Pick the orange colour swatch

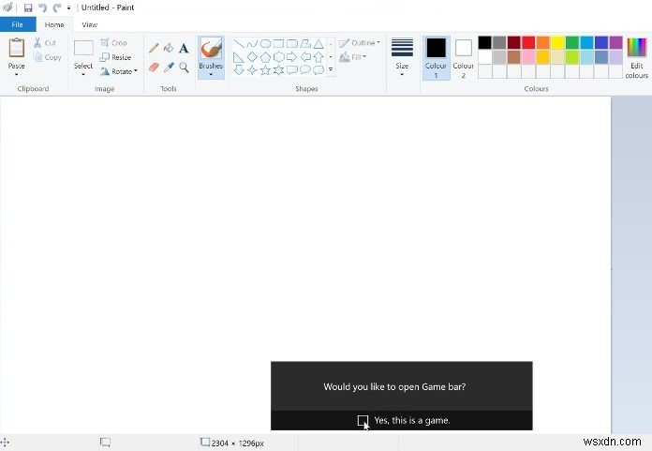click(x=543, y=42)
